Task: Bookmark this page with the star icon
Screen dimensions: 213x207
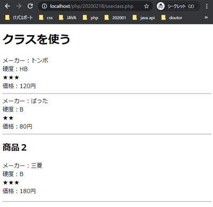Action: [146, 6]
